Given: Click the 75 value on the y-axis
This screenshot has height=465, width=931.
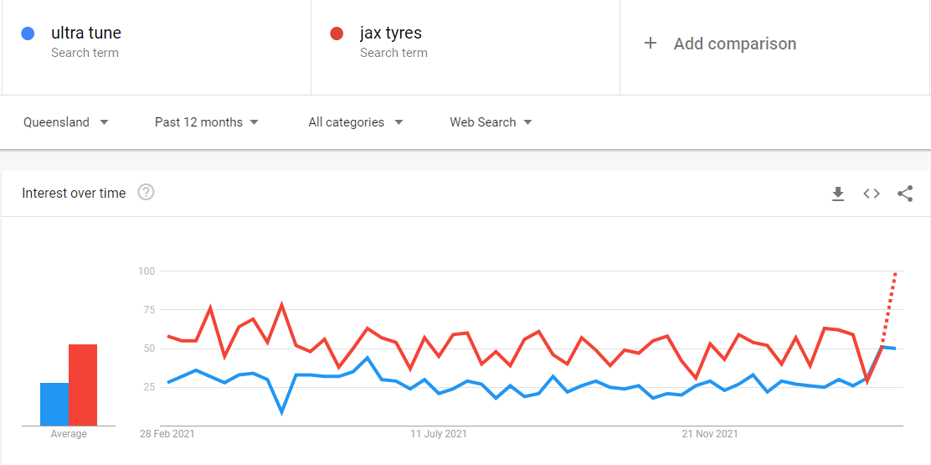Looking at the screenshot, I should click(148, 310).
